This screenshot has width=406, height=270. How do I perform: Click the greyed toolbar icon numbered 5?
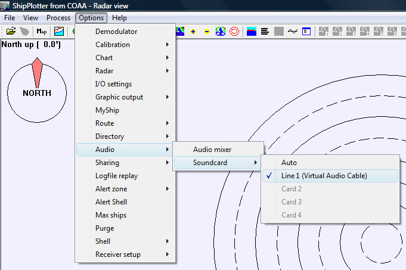pos(379,32)
